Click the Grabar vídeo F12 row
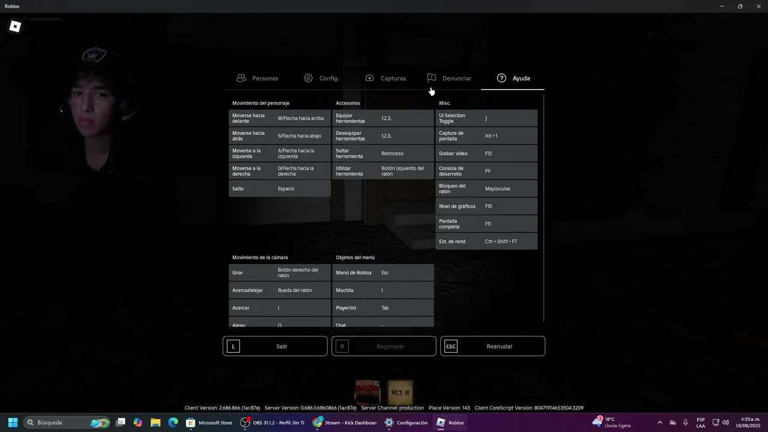The height and width of the screenshot is (432, 768). [x=487, y=154]
